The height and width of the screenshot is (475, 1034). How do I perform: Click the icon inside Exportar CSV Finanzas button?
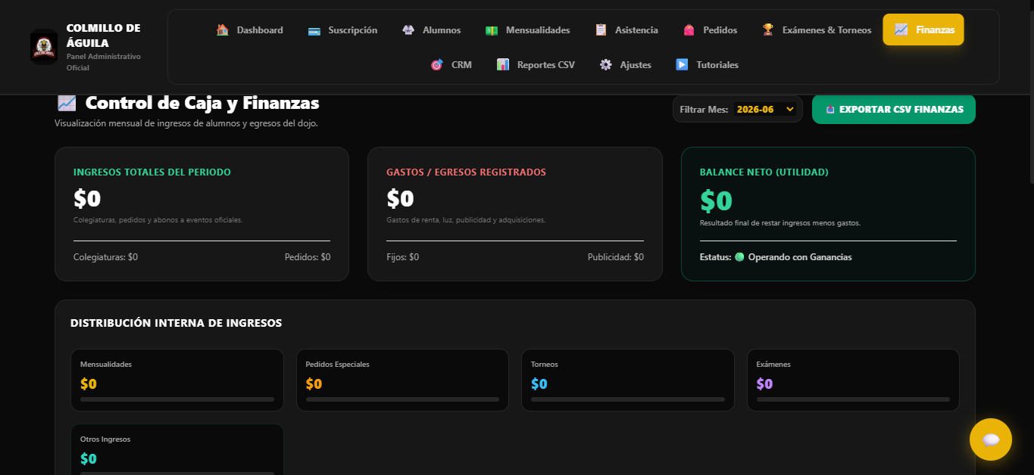coord(830,110)
